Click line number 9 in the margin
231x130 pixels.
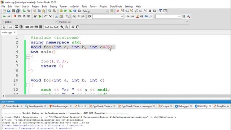click(17, 75)
